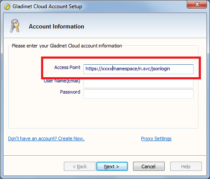This screenshot has height=179, width=210.
Task: Click the greyed-out Help button
Action: click(186, 166)
